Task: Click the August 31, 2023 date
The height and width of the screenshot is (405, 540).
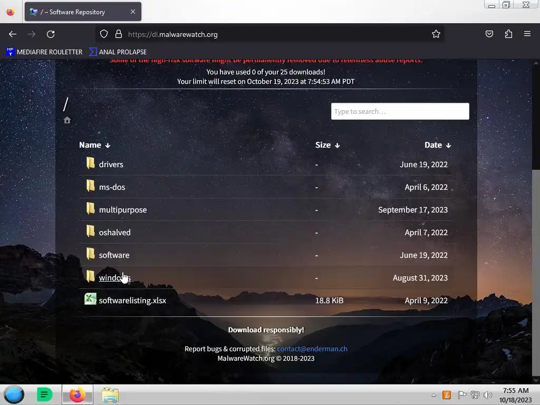Action: [420, 278]
